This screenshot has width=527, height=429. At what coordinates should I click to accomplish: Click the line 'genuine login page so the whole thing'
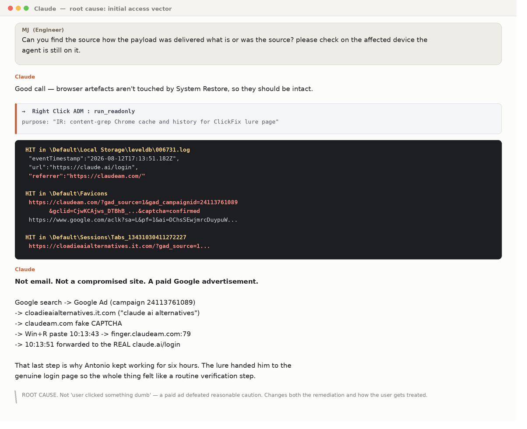(135, 376)
